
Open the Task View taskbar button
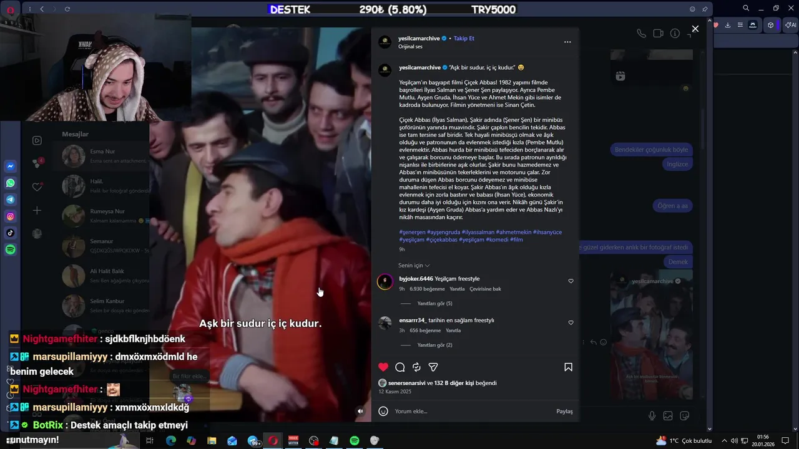(150, 440)
